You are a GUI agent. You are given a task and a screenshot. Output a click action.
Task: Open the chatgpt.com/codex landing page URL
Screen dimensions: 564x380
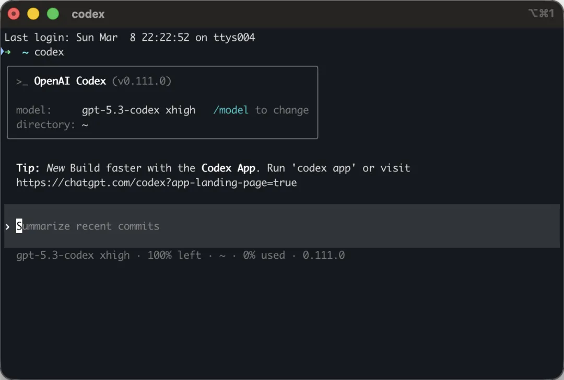pos(156,183)
